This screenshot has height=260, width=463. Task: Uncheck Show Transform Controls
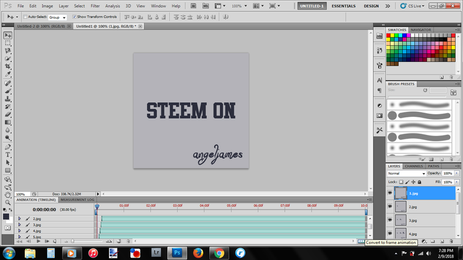[74, 17]
